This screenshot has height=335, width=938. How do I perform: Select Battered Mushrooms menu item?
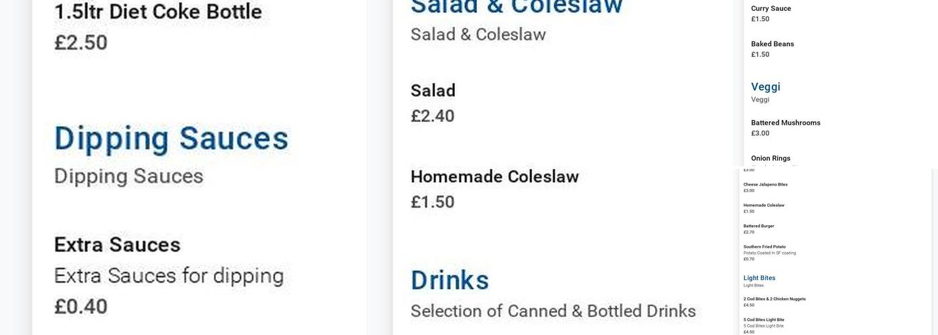click(785, 123)
